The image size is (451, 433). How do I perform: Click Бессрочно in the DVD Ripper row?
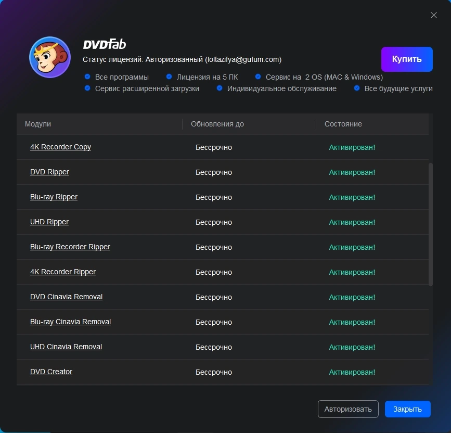click(x=214, y=172)
